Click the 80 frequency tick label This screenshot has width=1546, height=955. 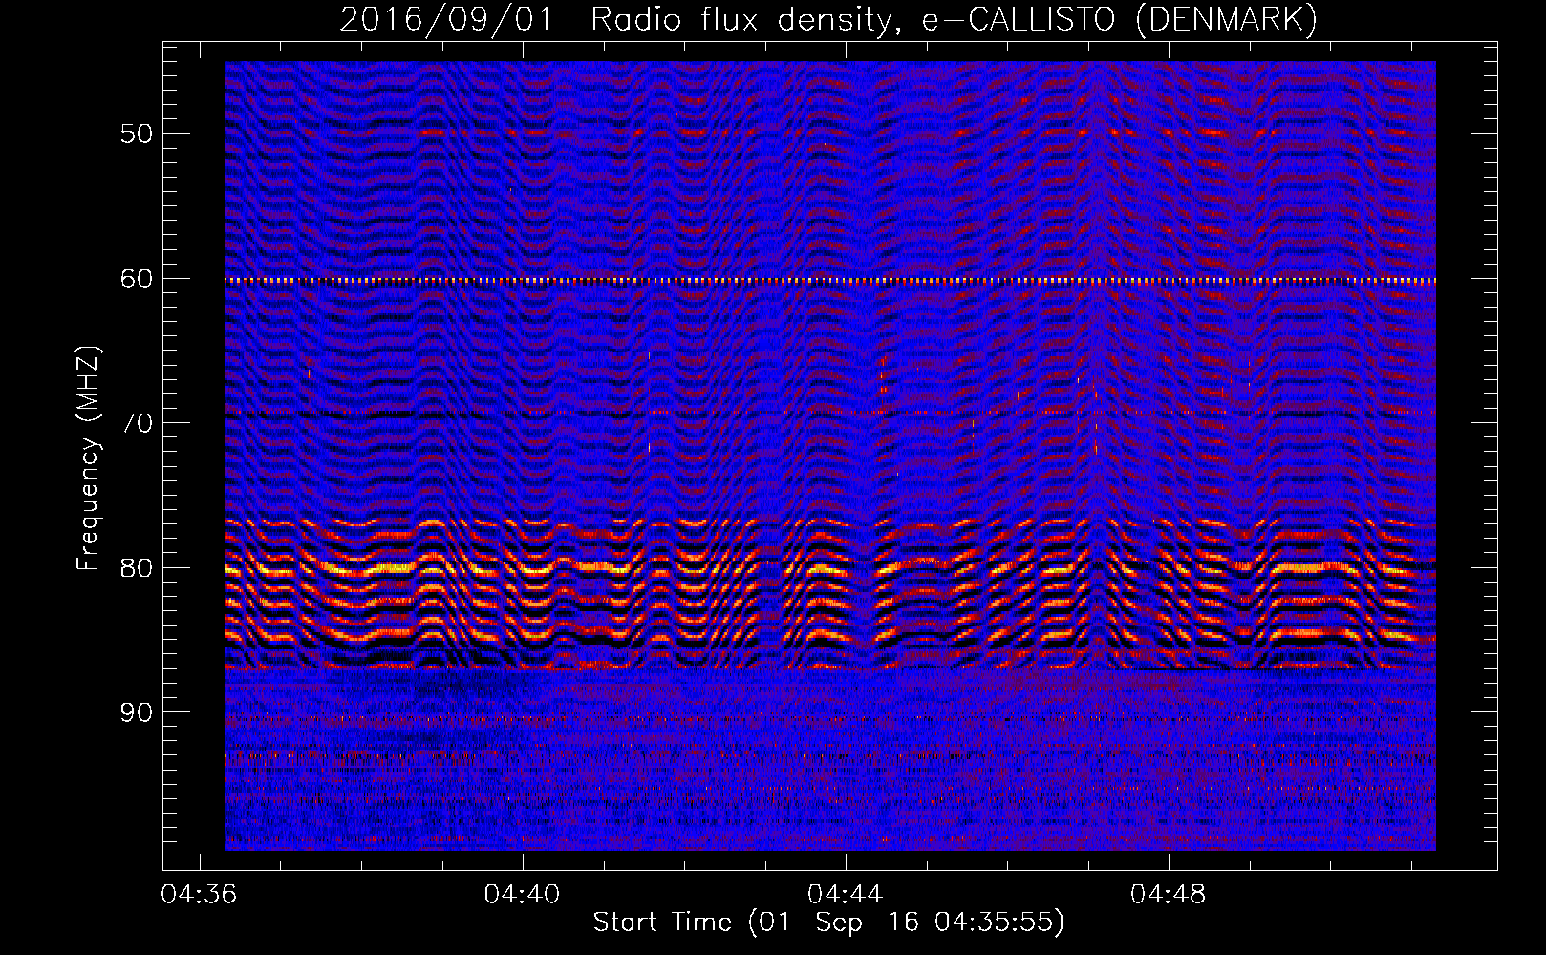(x=137, y=568)
